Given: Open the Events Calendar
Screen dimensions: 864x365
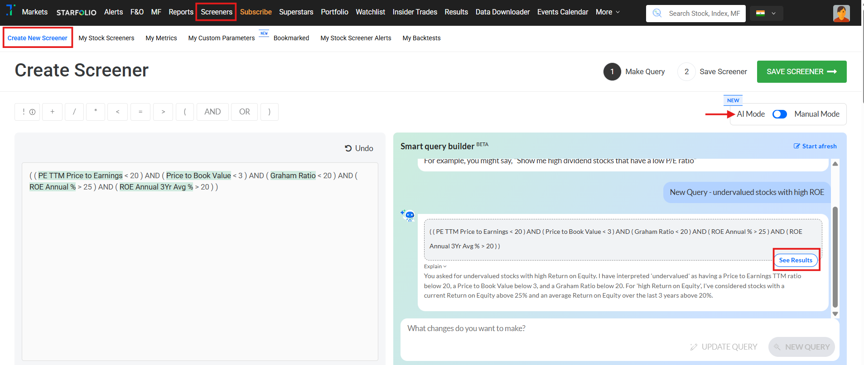Looking at the screenshot, I should [563, 12].
